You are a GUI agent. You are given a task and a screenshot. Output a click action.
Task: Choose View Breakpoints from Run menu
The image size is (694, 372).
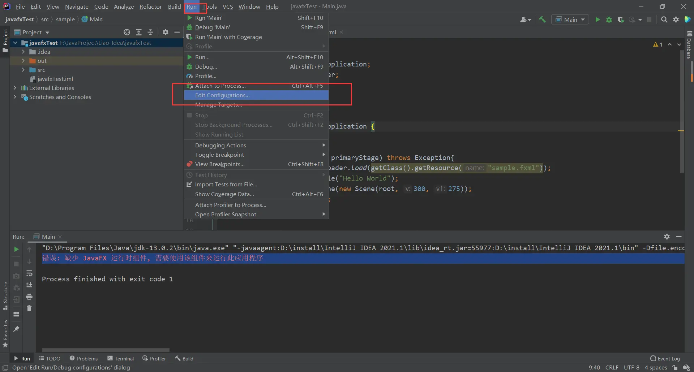click(x=220, y=164)
